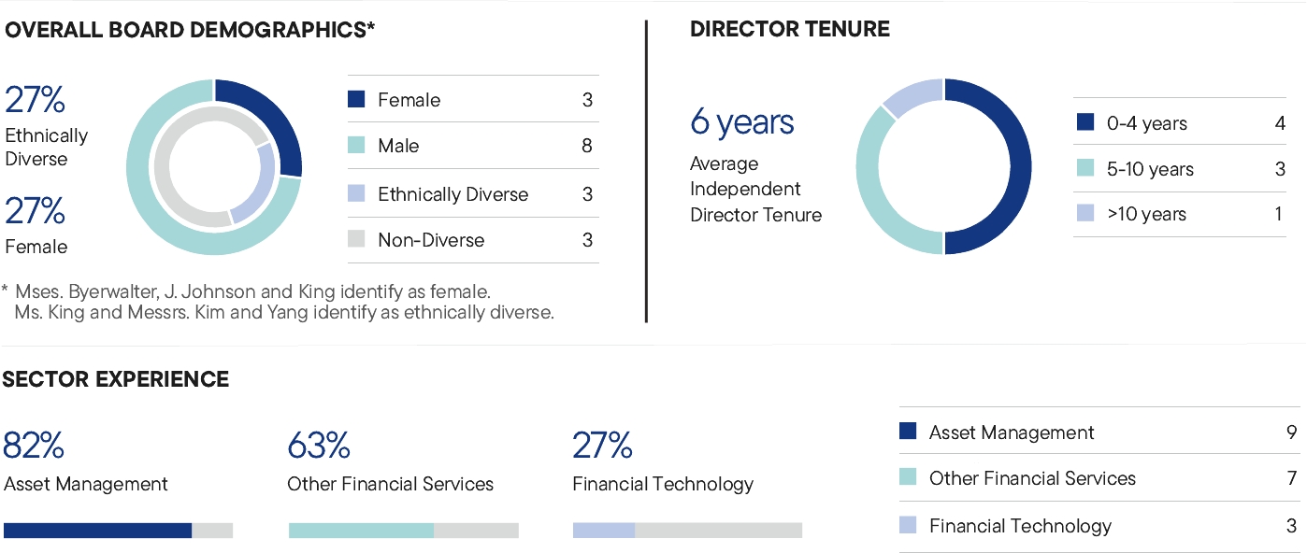Click the "6 years" average tenure figure
This screenshot has width=1307, height=553.
[x=742, y=122]
